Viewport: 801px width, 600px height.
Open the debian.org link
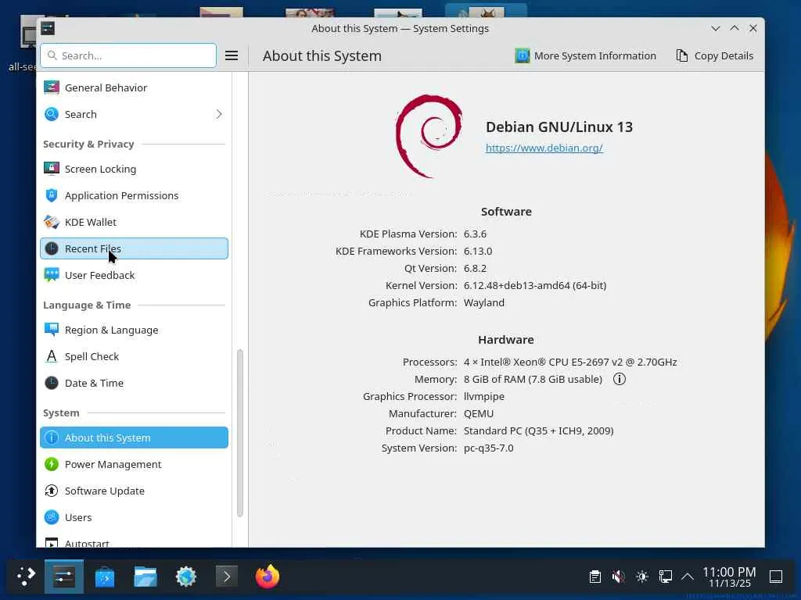click(x=544, y=148)
